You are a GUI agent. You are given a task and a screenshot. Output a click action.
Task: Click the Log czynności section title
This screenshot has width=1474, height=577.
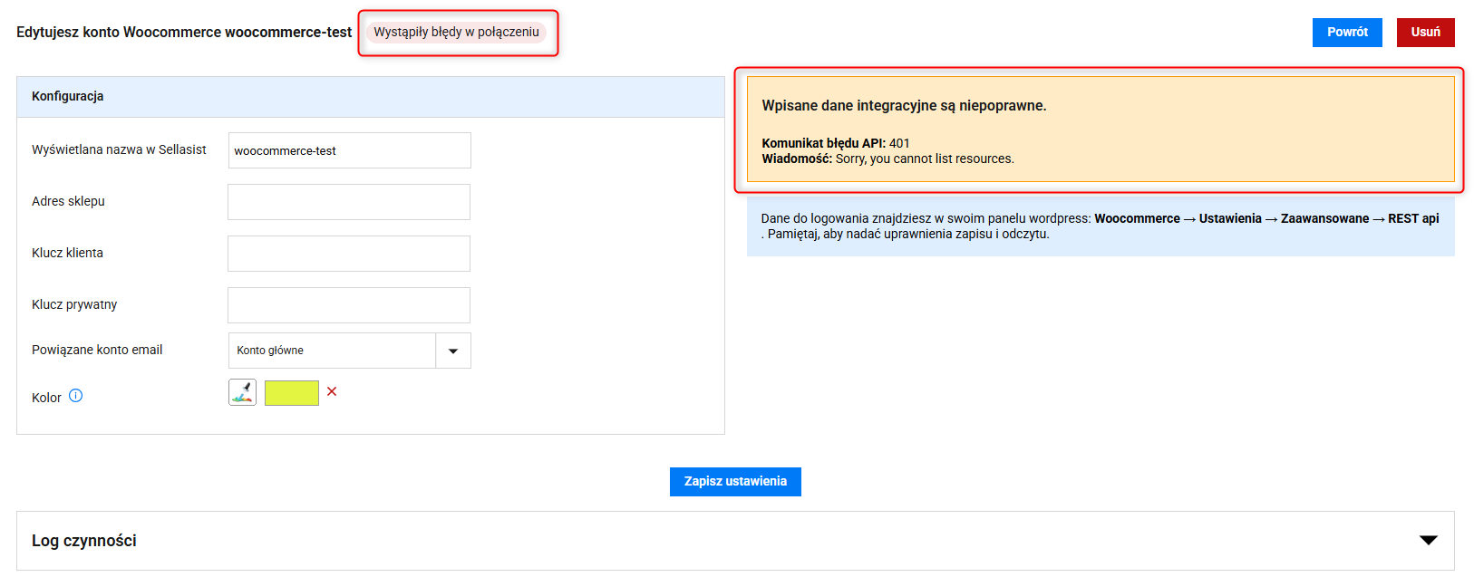point(84,541)
